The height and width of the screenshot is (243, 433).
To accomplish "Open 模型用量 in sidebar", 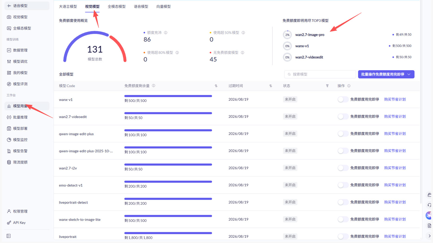I will tap(27, 106).
